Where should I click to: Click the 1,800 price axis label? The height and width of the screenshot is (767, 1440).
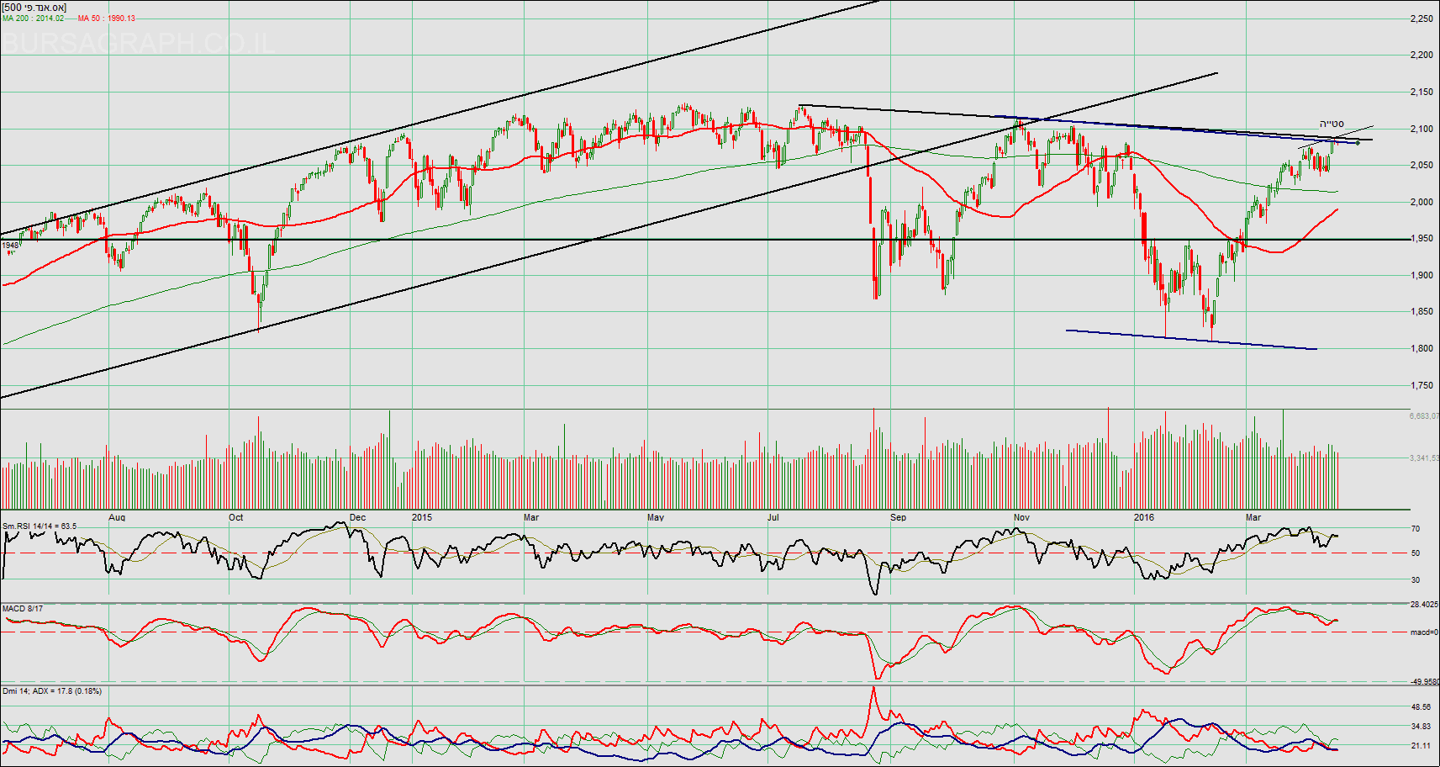(1422, 349)
